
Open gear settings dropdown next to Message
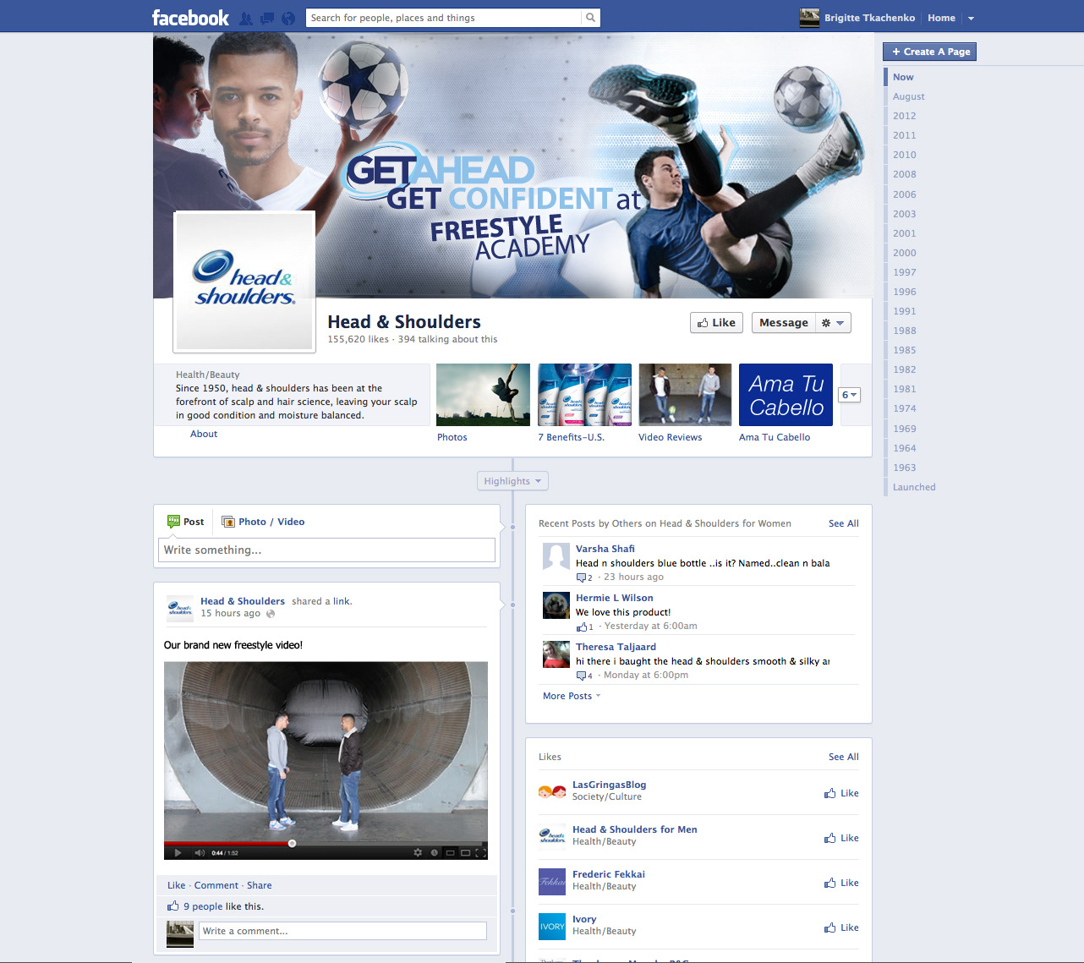pos(833,323)
